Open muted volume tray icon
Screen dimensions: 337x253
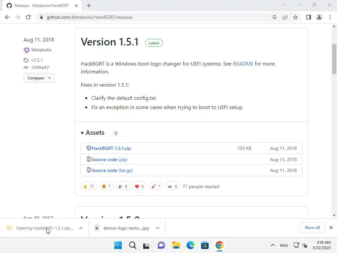point(305,245)
